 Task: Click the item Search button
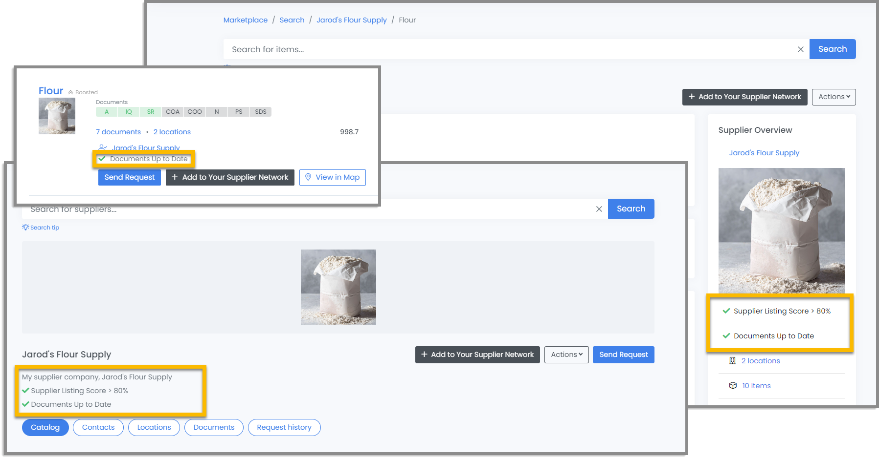(832, 49)
